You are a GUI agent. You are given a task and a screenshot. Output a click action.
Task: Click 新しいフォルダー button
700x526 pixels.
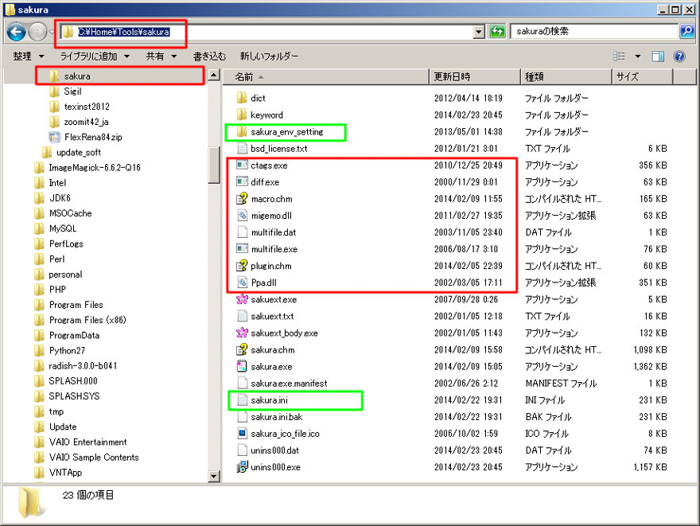[x=269, y=56]
